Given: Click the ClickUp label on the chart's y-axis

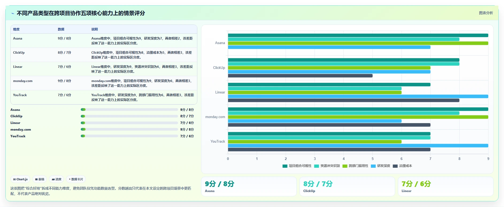Looking at the screenshot, I should [219, 68].
